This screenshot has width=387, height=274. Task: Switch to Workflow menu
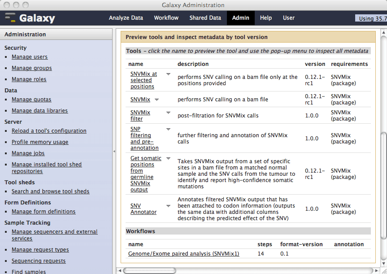click(166, 18)
